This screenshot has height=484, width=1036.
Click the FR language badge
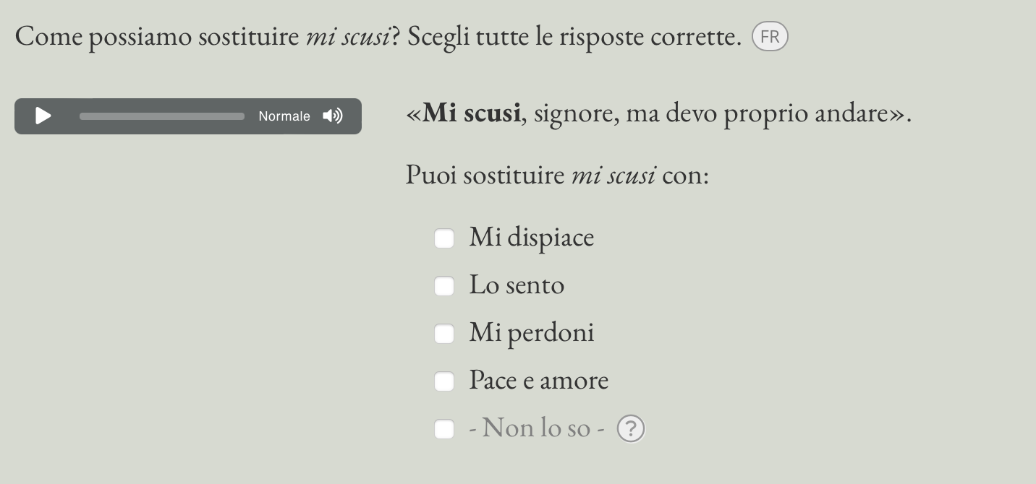(x=770, y=37)
